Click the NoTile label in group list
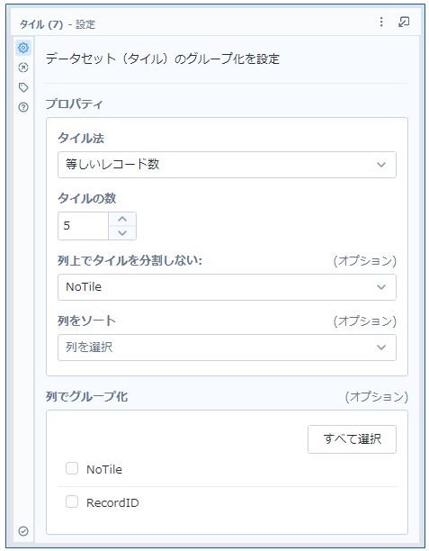 104,469
